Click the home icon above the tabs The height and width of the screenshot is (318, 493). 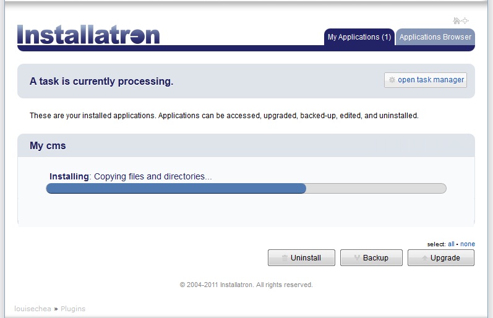coord(457,21)
